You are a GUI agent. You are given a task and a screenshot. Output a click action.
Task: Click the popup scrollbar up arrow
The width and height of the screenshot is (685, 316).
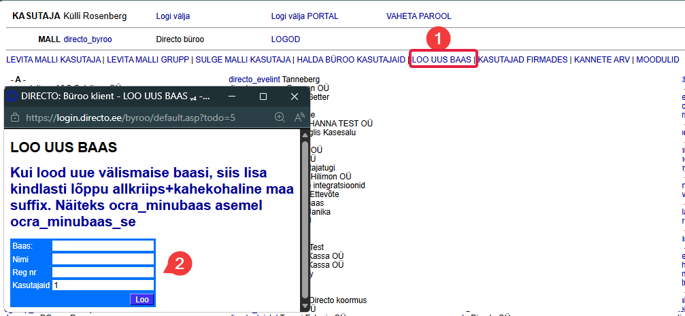pos(305,135)
